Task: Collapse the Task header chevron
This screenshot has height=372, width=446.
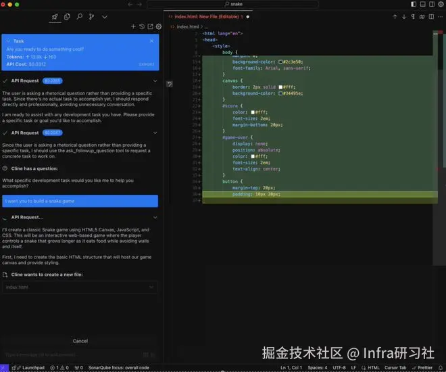Action: (8, 41)
